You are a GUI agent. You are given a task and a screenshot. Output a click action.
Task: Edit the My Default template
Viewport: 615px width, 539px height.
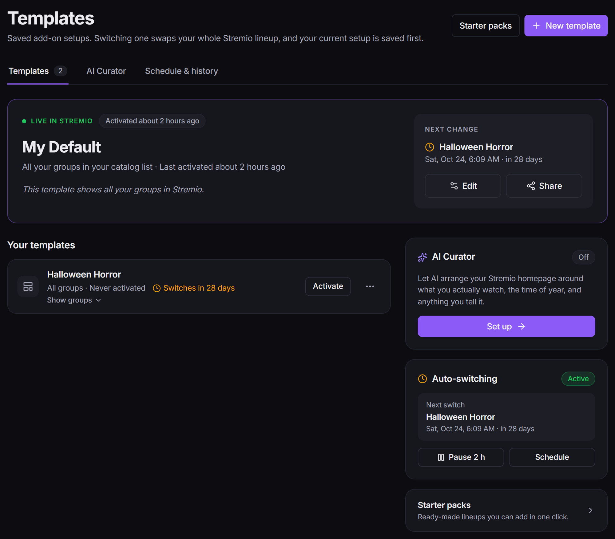pyautogui.click(x=463, y=186)
